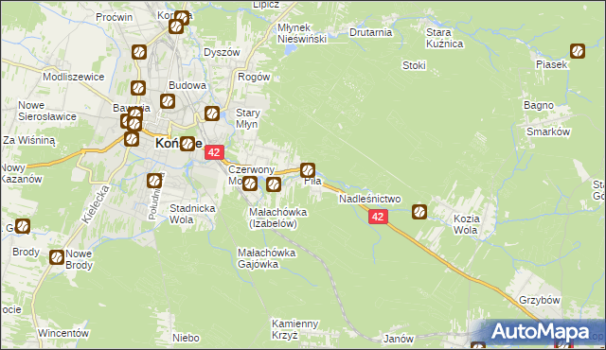Click the Stary Młyn label
Viewport: 606px width, 350px height.
point(248,118)
